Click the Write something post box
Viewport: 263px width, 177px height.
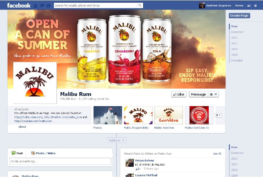pos(60,161)
